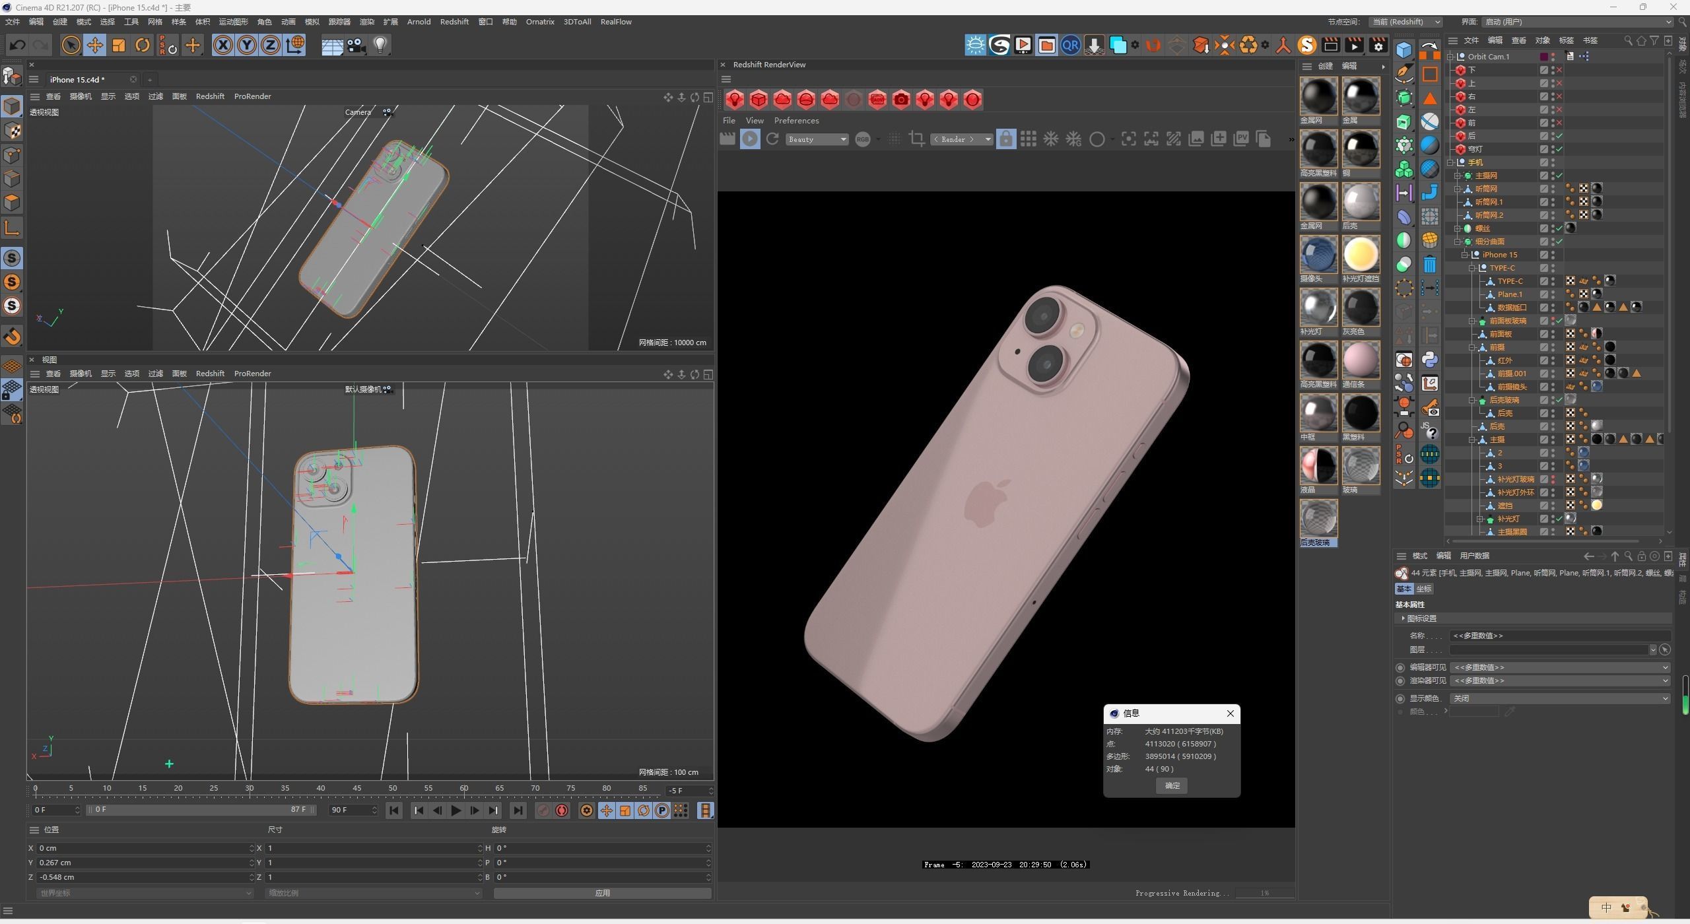This screenshot has width=1690, height=924.
Task: Click the RenderView PV send icon
Action: (x=1241, y=139)
